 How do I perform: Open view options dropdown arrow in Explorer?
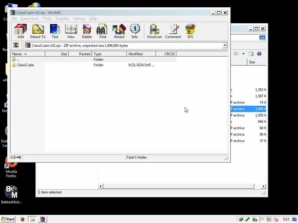tap(243, 54)
